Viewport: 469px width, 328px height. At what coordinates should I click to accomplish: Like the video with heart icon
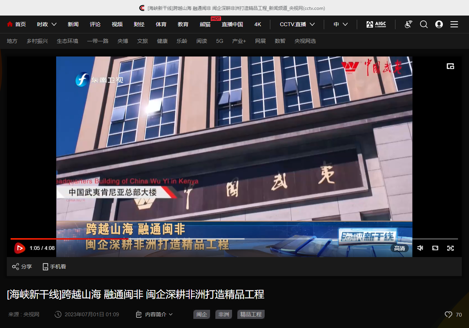pos(449,315)
